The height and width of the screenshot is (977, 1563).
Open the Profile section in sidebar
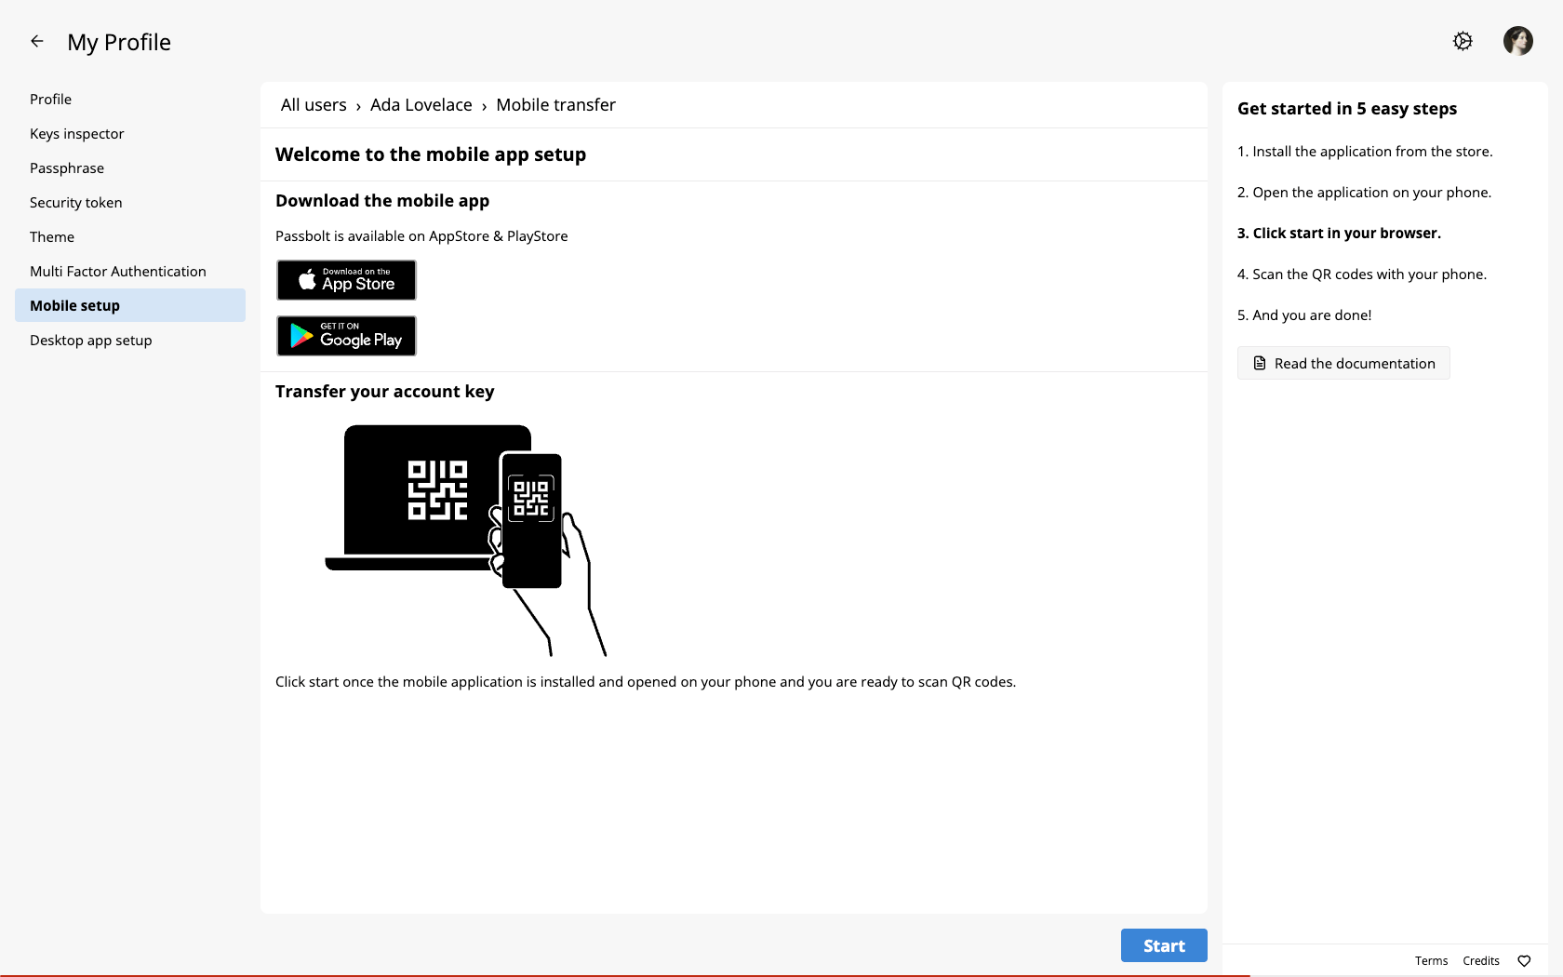coord(50,99)
